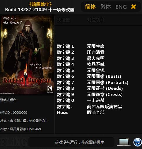The height and width of the screenshot is (149, 142).
Task: Enable 无限饰章 (Crests) option
Action: [105, 95]
